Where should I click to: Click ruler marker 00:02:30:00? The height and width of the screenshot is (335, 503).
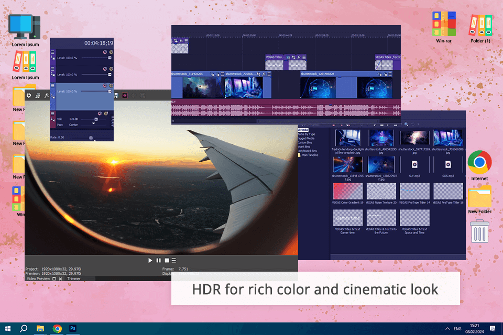coord(249,35)
